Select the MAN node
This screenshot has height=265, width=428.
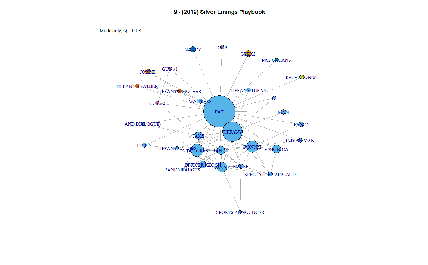coord(284,112)
